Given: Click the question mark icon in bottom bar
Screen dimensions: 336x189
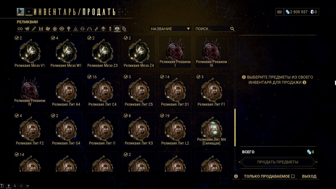Looking at the screenshot, I should (x=9, y=186).
